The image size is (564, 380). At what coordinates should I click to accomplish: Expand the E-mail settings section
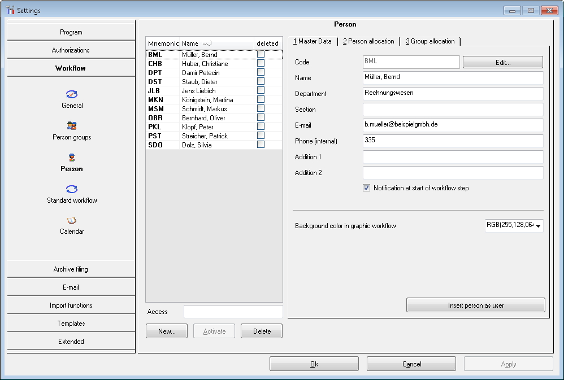71,287
